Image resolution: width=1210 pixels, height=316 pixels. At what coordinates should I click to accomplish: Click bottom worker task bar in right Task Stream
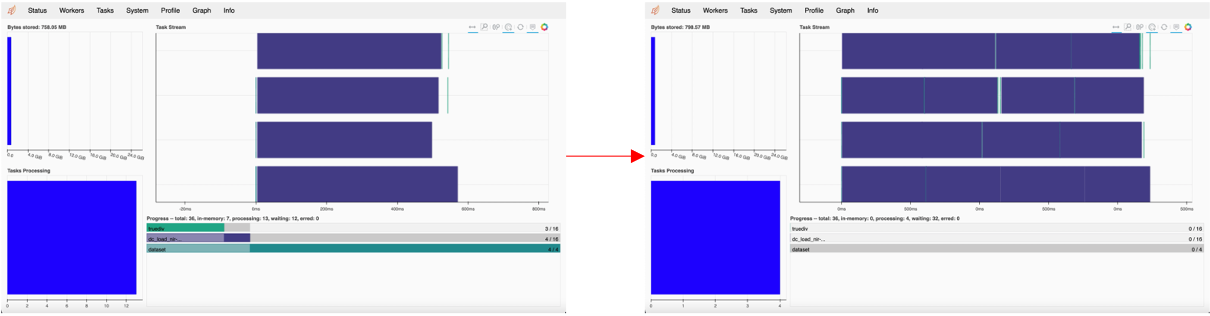coord(996,184)
